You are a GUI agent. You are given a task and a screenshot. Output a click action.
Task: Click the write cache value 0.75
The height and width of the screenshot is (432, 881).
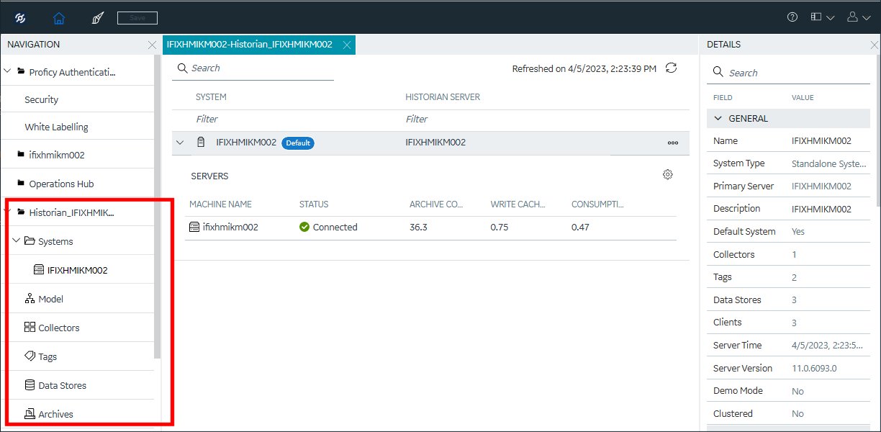(500, 227)
